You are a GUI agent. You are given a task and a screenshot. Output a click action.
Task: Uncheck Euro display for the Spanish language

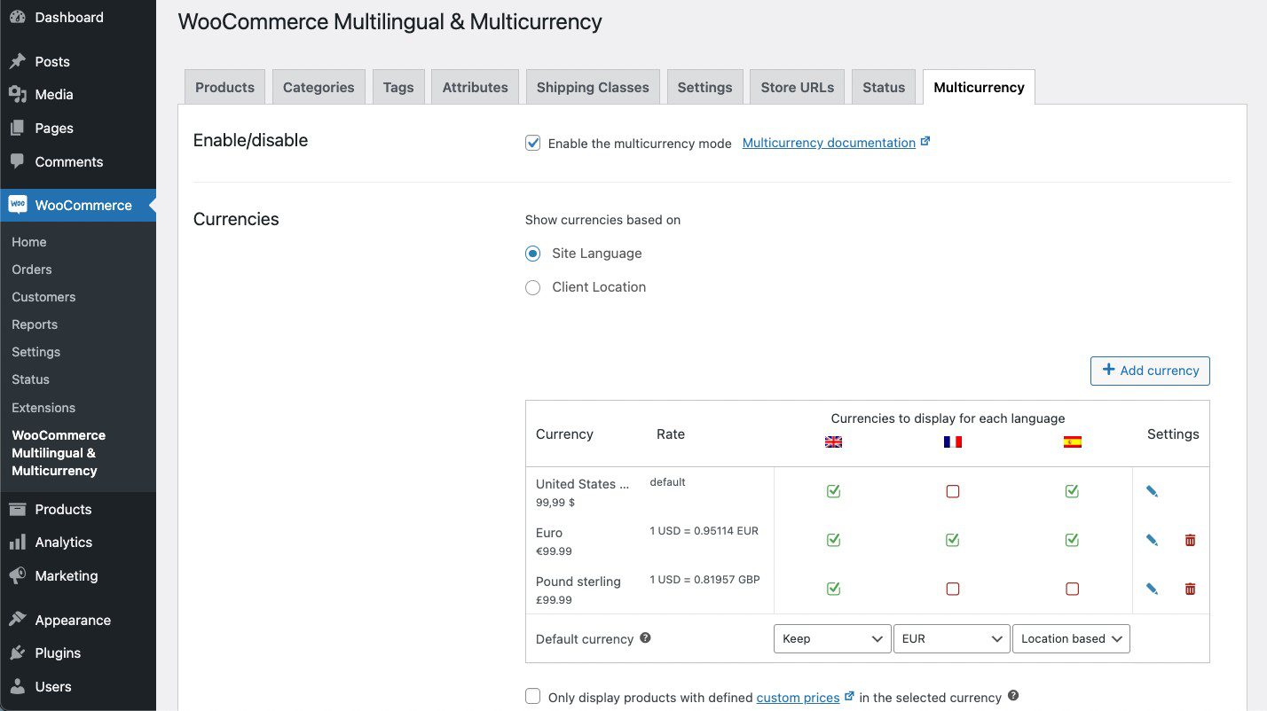[x=1071, y=539]
